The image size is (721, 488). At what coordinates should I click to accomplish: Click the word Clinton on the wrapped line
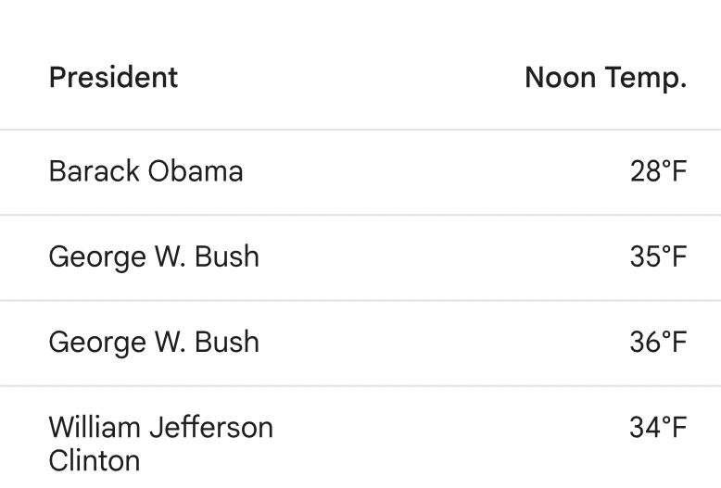click(94, 460)
